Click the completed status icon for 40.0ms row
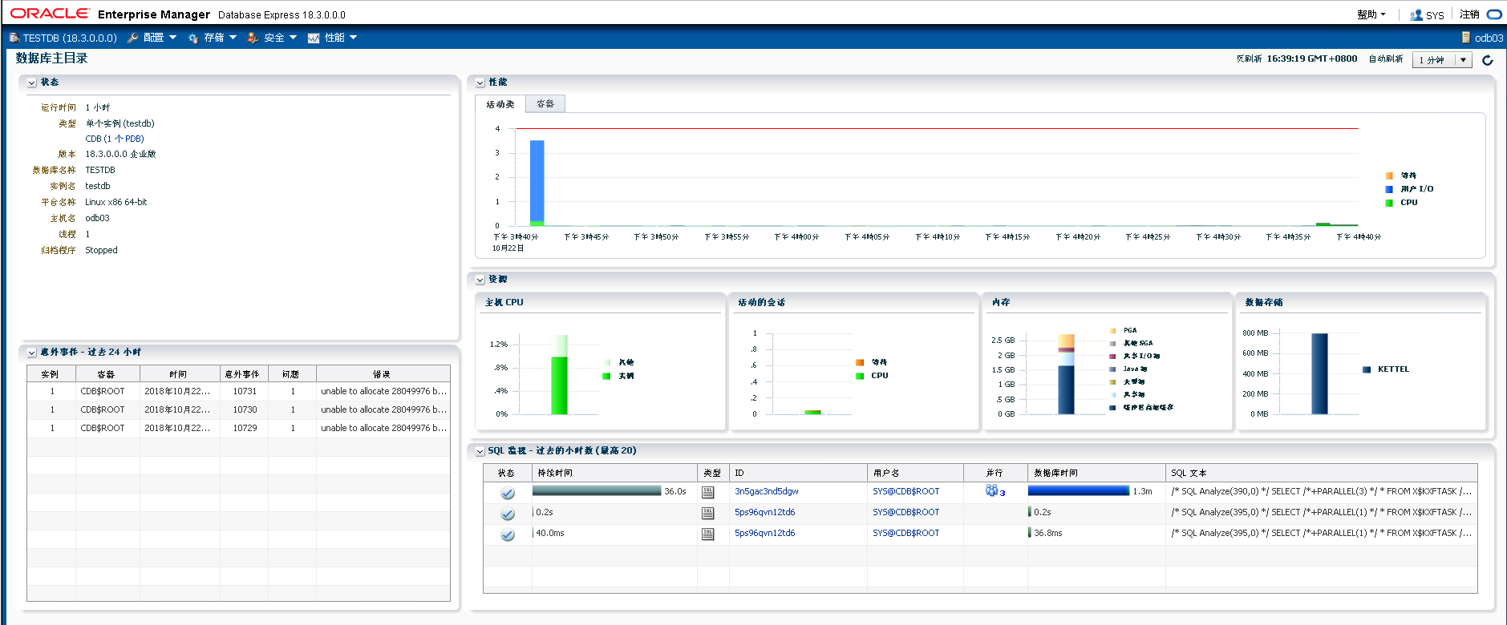Image resolution: width=1507 pixels, height=625 pixels. pyautogui.click(x=508, y=534)
